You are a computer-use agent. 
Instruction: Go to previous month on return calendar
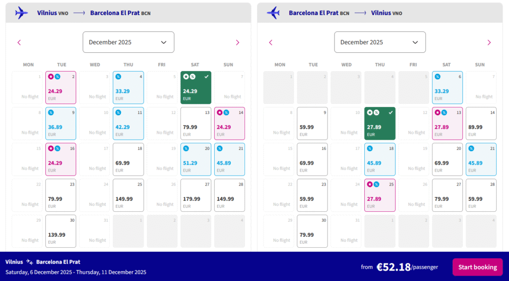[x=271, y=43]
